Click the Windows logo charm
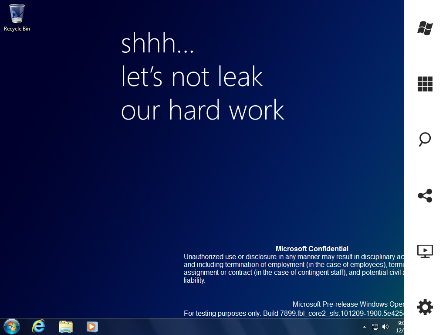This screenshot has width=446, height=335. point(425,28)
